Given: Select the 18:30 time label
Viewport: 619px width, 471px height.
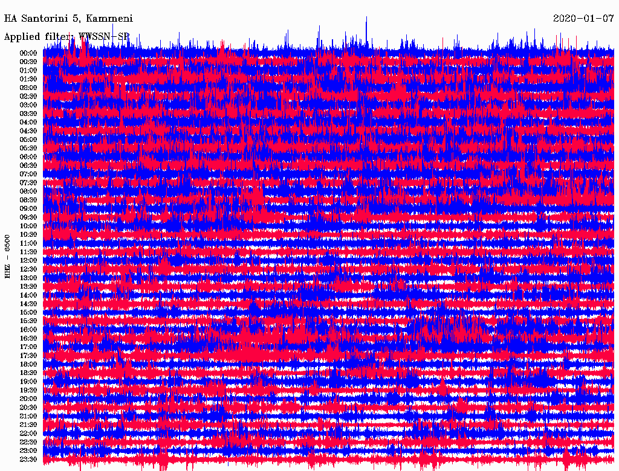Looking at the screenshot, I should click(28, 373).
